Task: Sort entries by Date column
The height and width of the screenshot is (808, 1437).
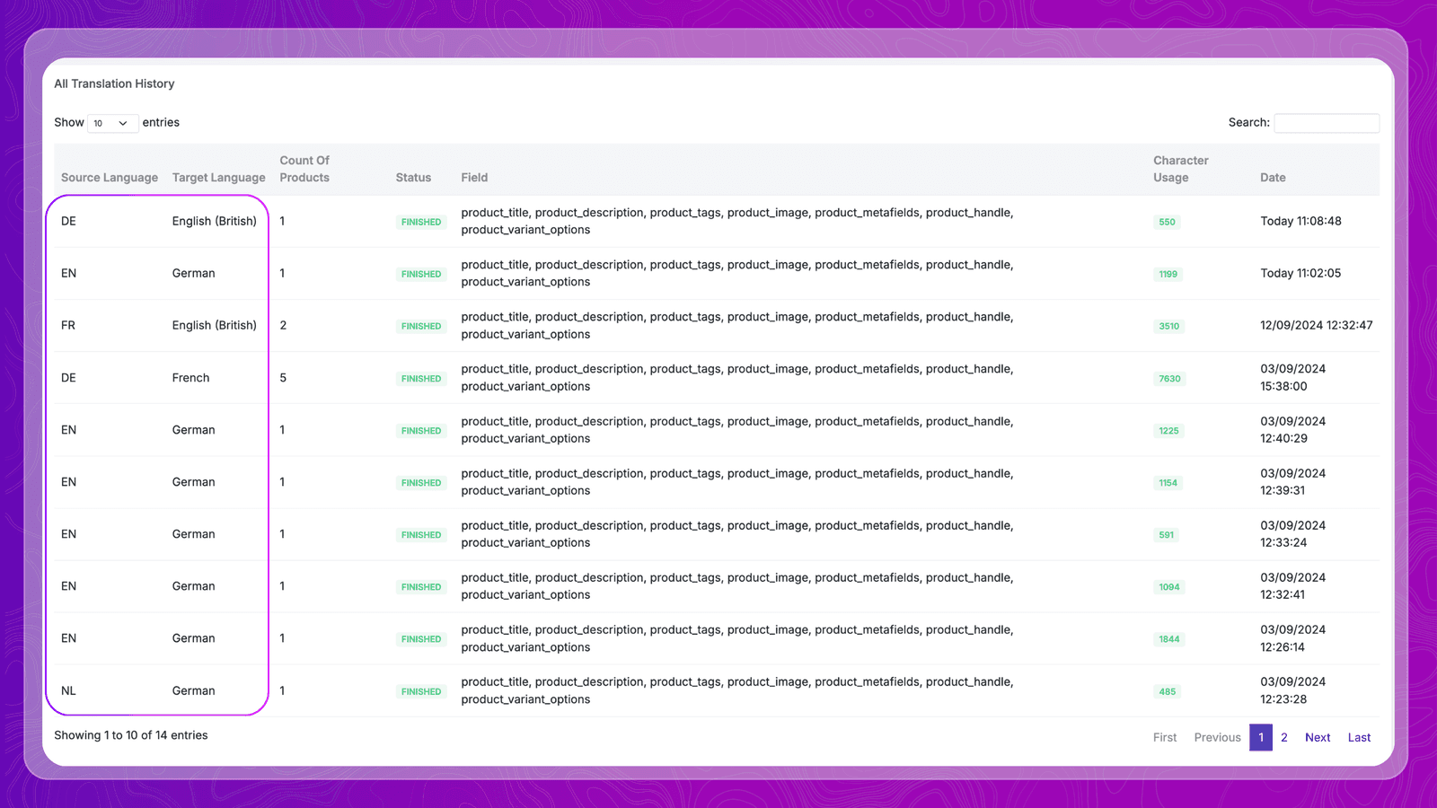Action: [1273, 178]
